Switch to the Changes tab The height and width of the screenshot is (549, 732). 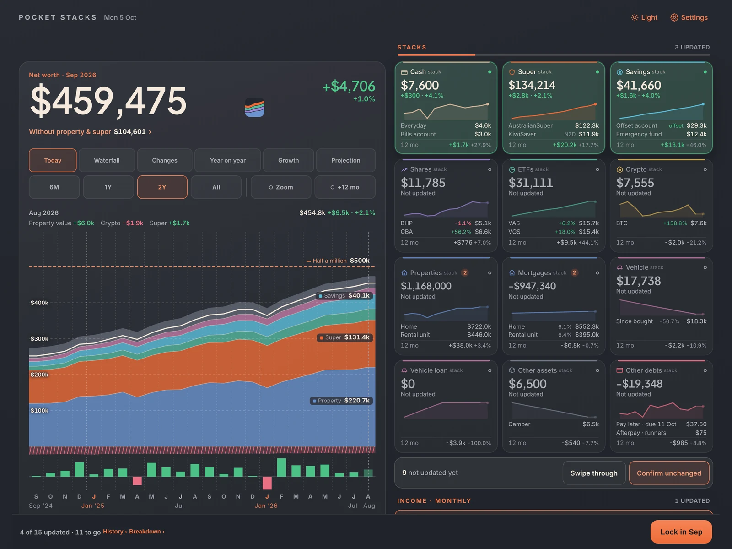pyautogui.click(x=165, y=160)
